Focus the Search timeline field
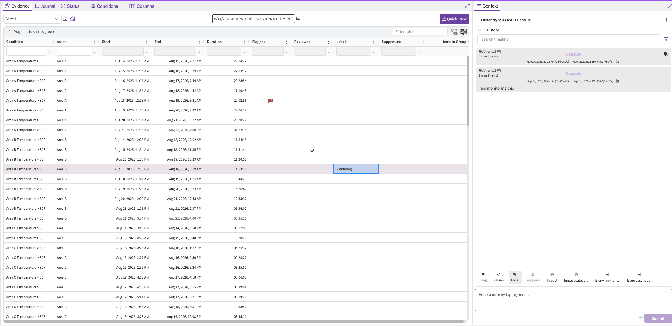 568,39
